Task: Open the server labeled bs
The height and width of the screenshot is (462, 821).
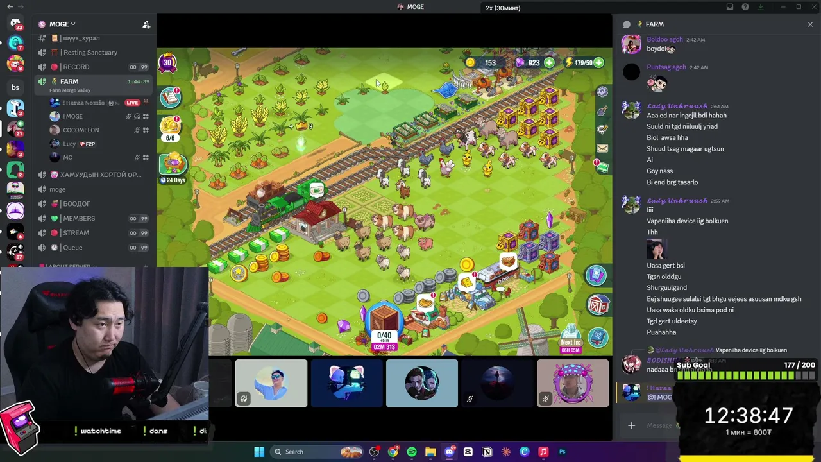Action: (x=15, y=87)
